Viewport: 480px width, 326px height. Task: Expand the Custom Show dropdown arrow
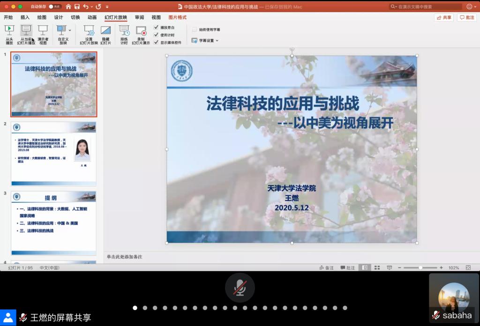[70, 30]
